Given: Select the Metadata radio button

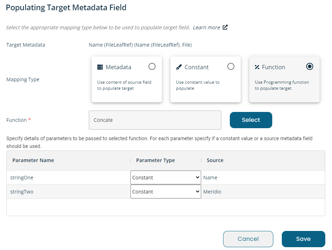Looking at the screenshot, I should [x=152, y=66].
